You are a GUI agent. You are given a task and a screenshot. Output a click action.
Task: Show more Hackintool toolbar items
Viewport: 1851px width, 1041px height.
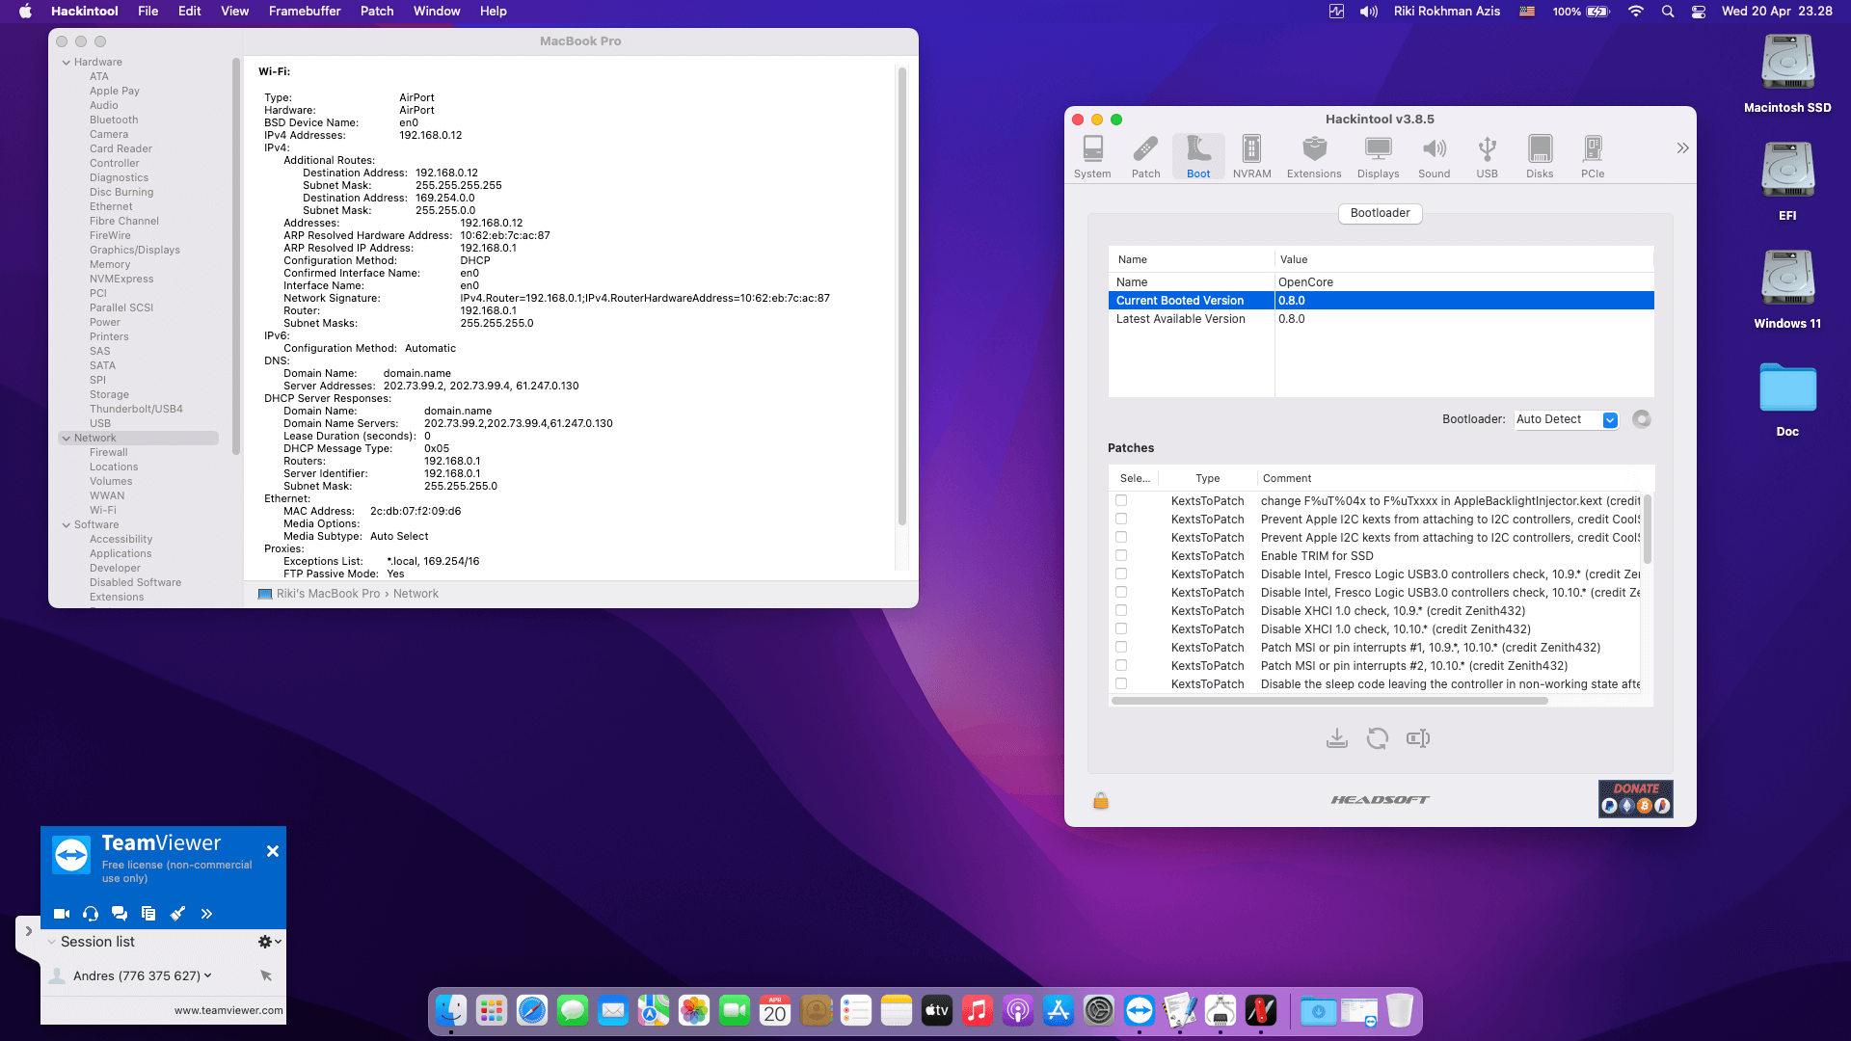(1682, 147)
